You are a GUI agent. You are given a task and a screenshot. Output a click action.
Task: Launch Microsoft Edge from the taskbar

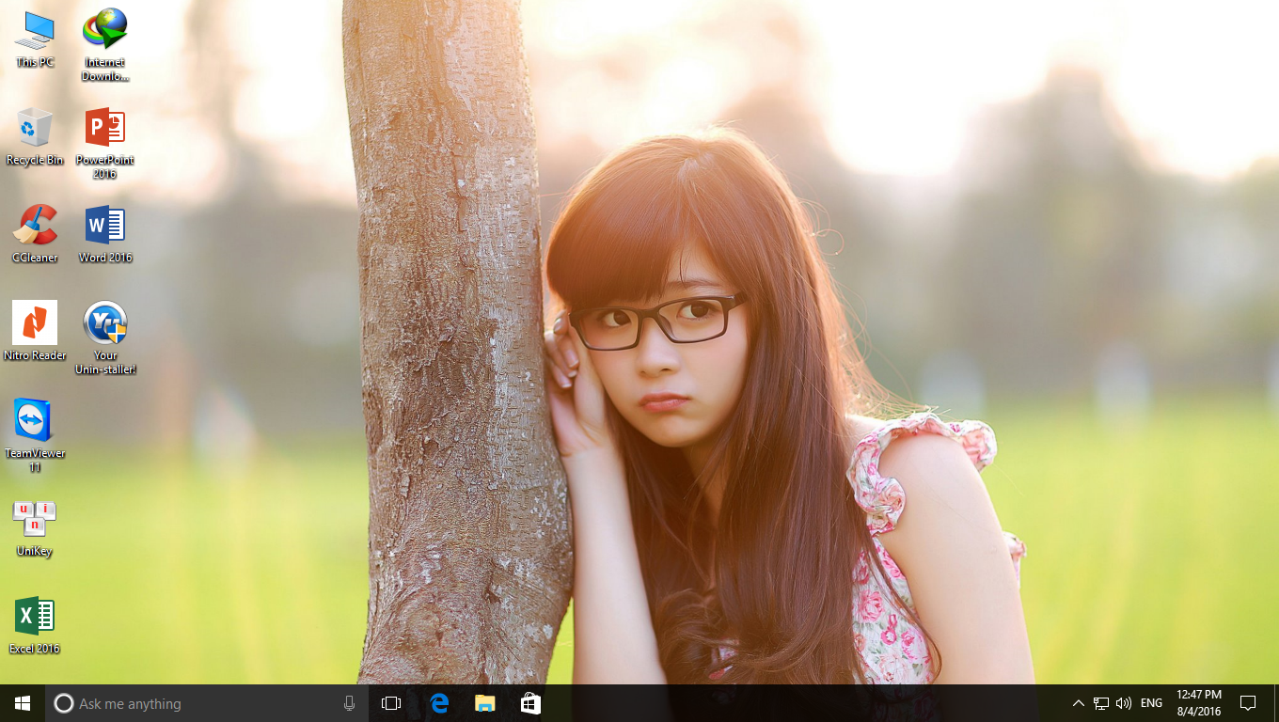pyautogui.click(x=438, y=702)
